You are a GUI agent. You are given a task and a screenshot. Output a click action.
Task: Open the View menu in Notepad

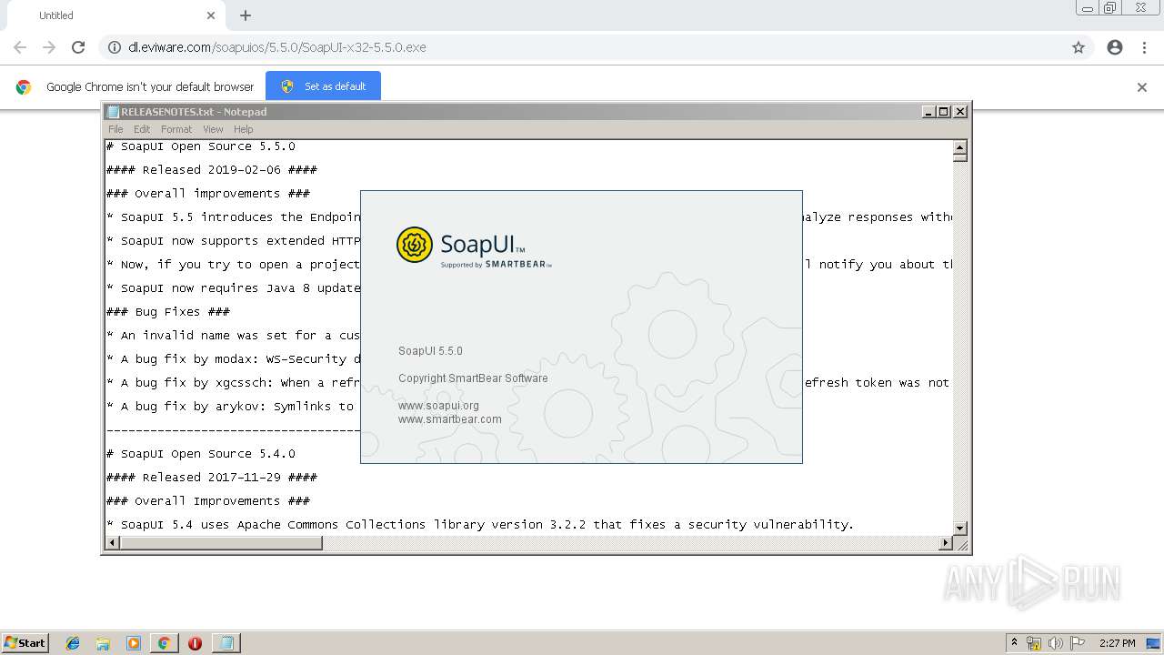tap(213, 129)
